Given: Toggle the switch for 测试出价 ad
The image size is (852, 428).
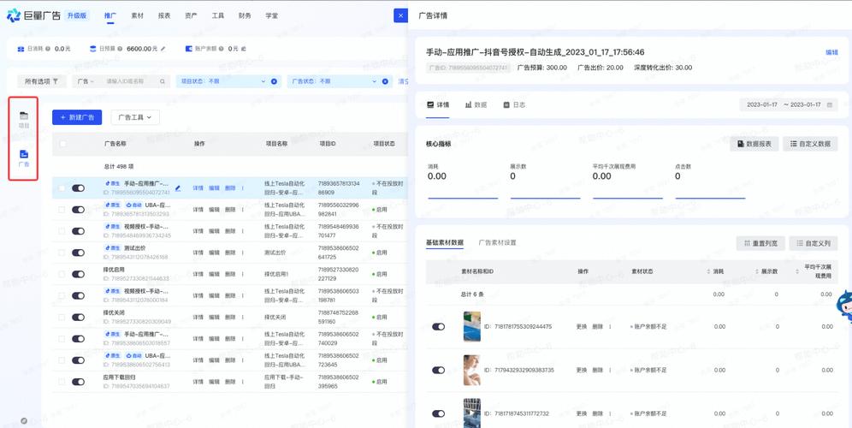Looking at the screenshot, I should (78, 253).
